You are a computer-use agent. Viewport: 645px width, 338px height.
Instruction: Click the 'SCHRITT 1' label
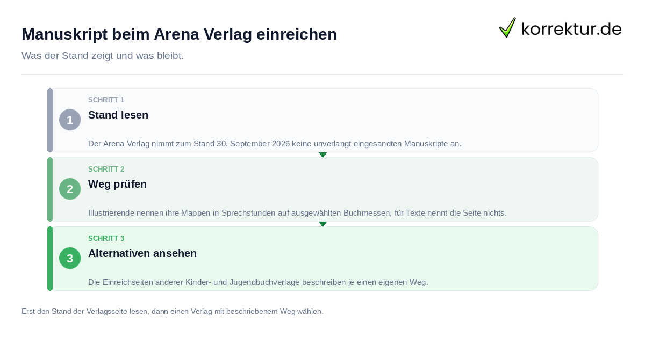click(106, 100)
